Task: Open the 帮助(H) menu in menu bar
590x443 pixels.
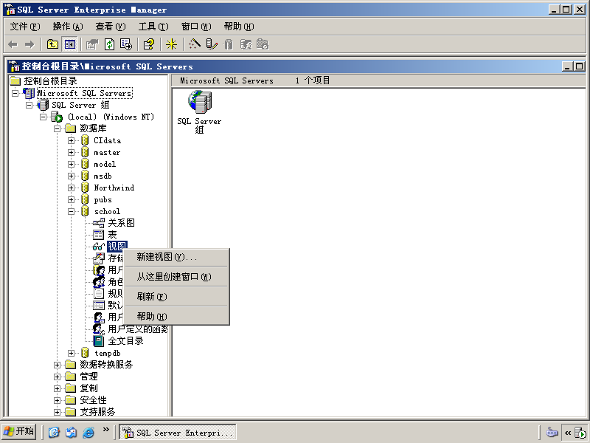Action: 239,27
